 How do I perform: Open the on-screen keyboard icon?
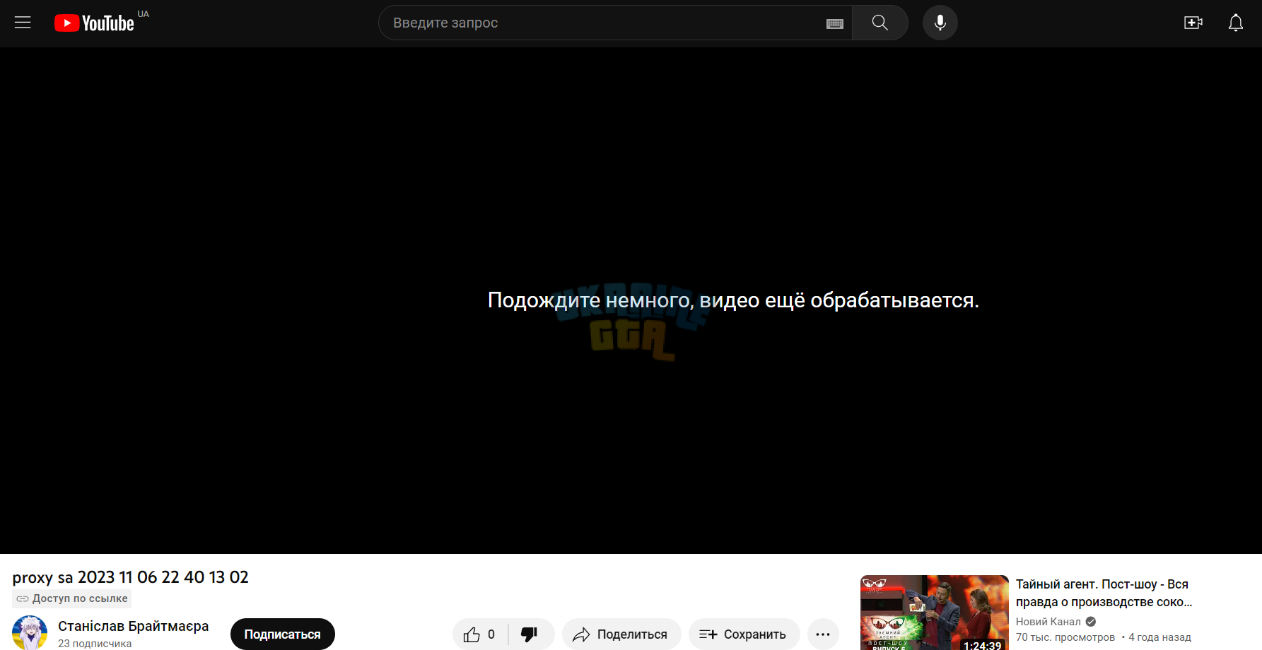click(x=835, y=23)
